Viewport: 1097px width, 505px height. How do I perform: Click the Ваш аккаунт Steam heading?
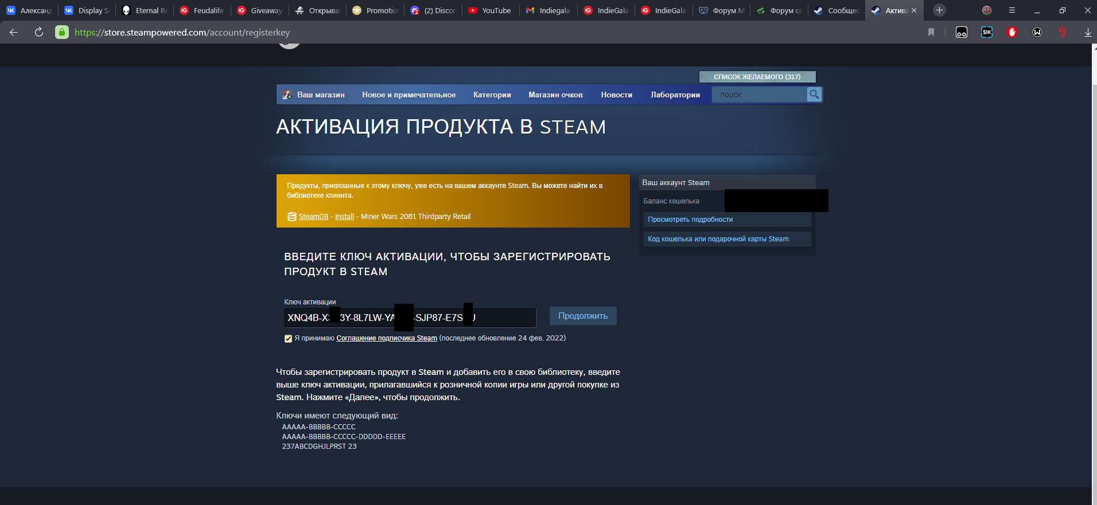(676, 183)
